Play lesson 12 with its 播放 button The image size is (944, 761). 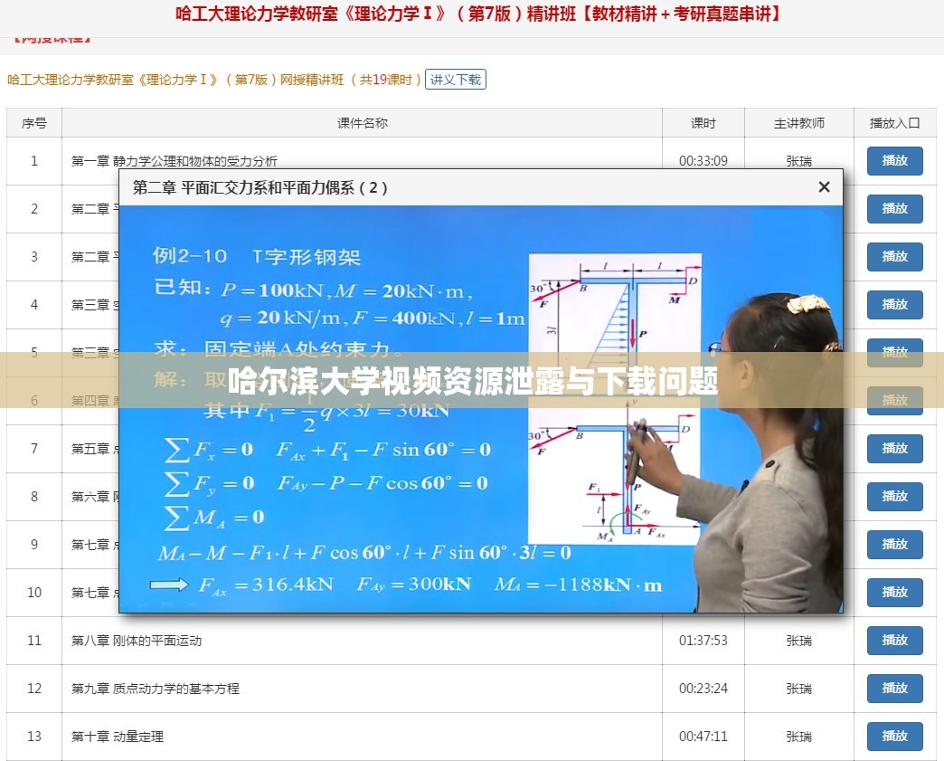(x=894, y=688)
